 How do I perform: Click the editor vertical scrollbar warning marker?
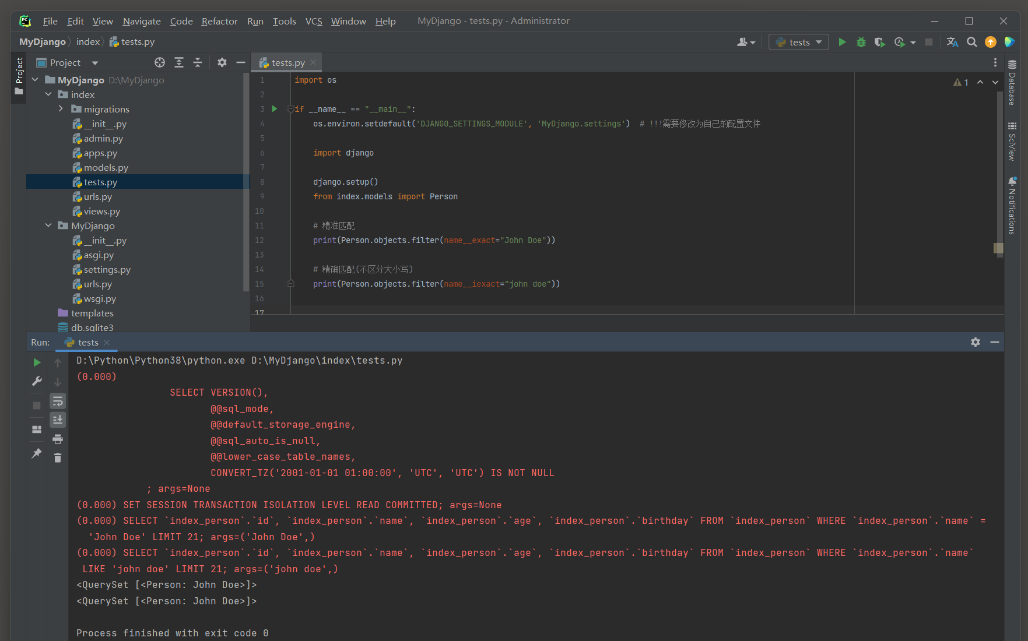click(x=998, y=248)
